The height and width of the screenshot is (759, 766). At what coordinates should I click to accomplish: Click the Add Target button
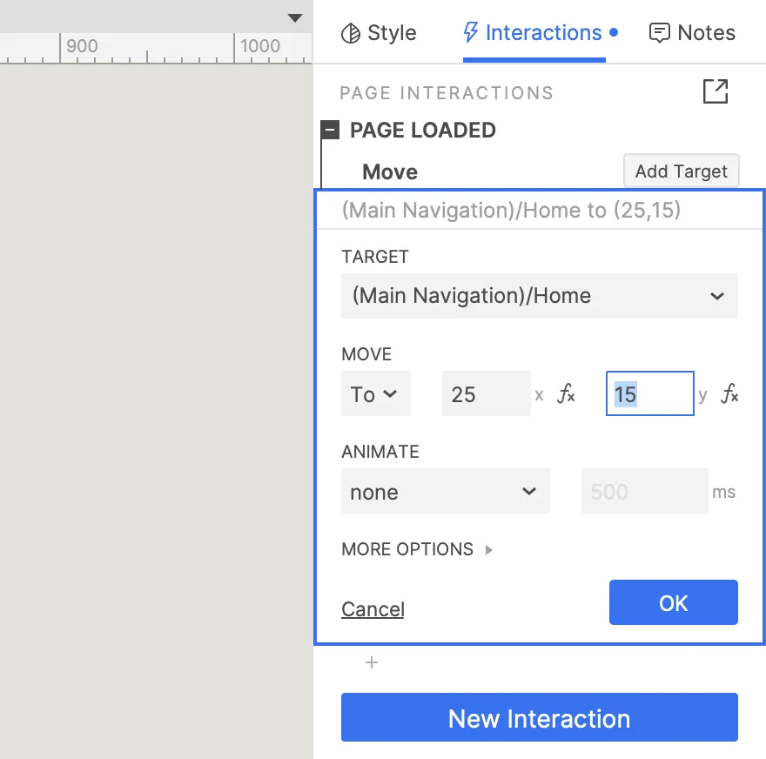(681, 171)
